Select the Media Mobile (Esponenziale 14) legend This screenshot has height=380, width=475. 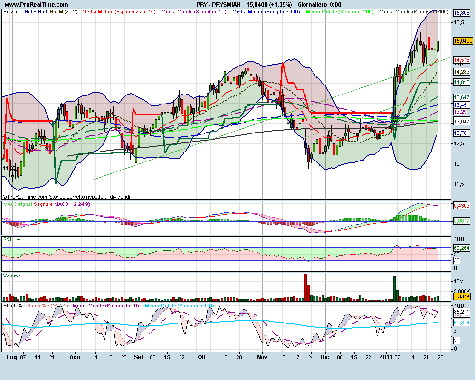[119, 12]
